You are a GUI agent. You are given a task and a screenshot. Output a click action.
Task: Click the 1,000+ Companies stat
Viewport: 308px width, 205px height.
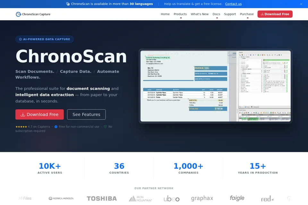(x=188, y=168)
